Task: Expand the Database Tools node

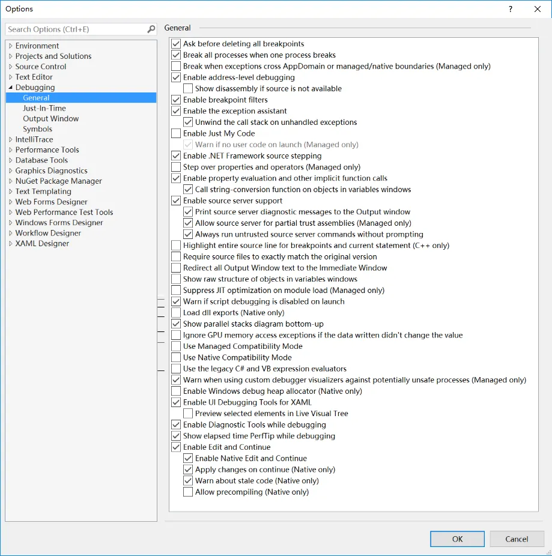Action: (10, 160)
